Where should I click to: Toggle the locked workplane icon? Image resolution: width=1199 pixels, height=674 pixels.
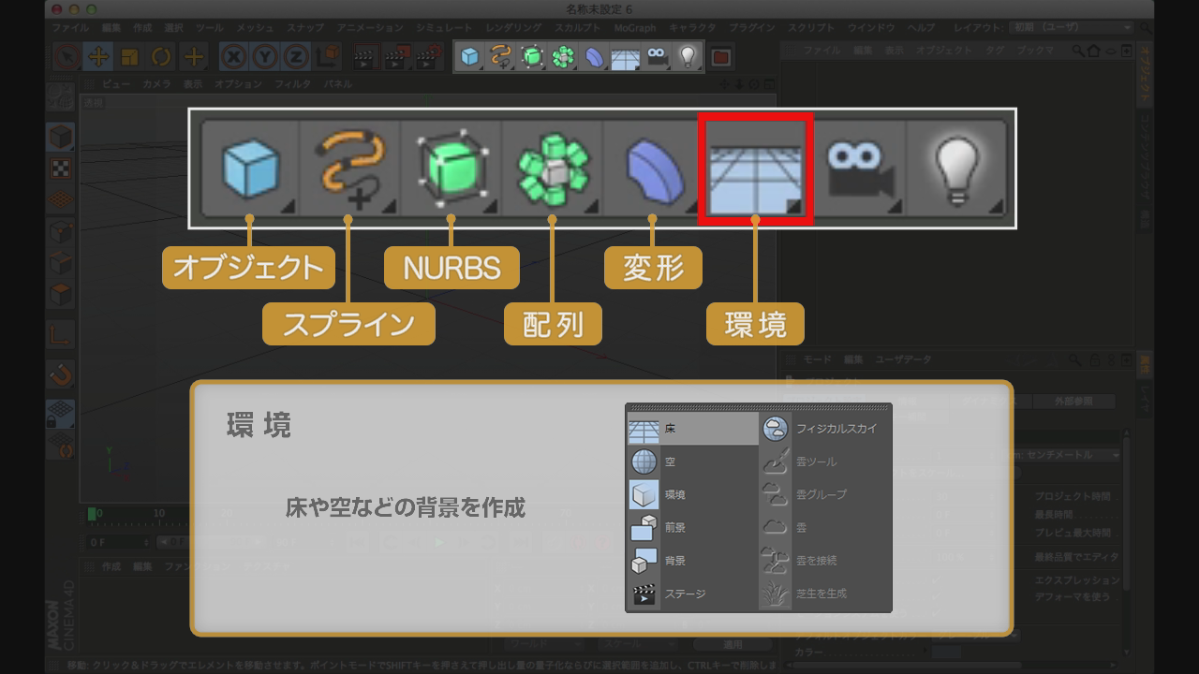pos(61,415)
